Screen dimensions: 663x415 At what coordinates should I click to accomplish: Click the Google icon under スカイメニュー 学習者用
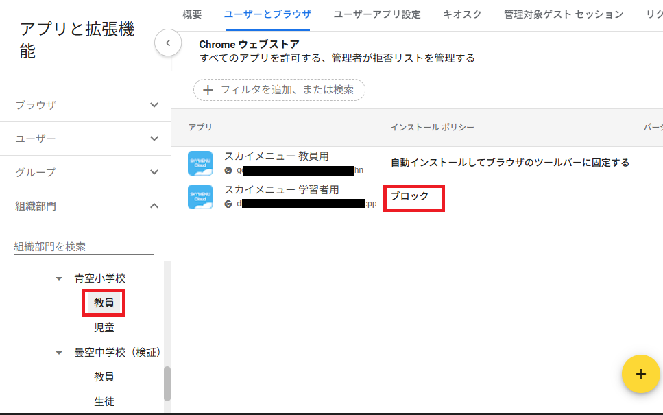(228, 204)
